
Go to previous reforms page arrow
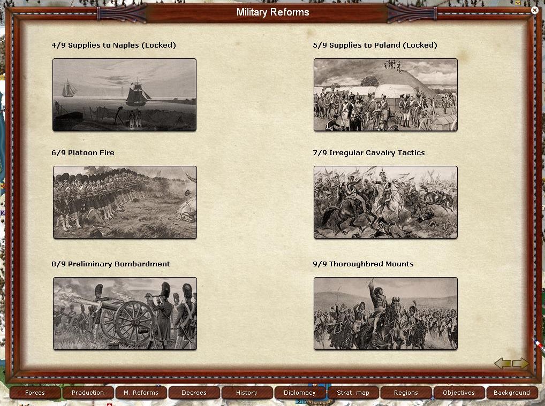pos(502,364)
